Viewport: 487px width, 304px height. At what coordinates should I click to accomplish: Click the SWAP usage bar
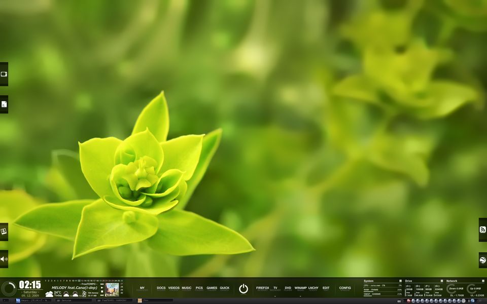pyautogui.click(x=382, y=295)
